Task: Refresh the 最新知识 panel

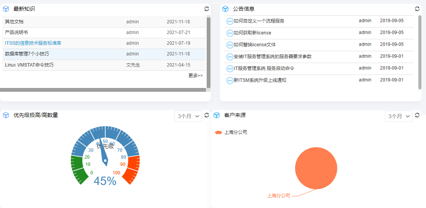Action: pos(207,9)
